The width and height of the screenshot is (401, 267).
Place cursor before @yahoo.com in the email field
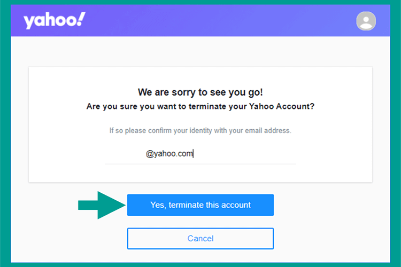145,154
